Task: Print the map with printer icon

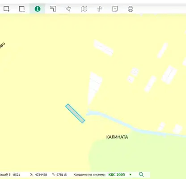Action: pos(131,9)
